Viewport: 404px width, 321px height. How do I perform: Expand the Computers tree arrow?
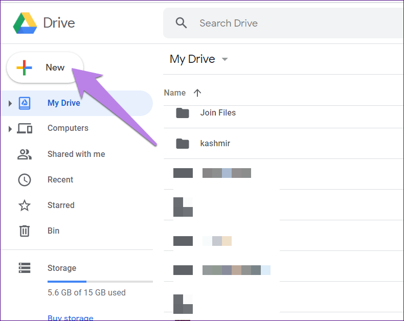coord(10,129)
